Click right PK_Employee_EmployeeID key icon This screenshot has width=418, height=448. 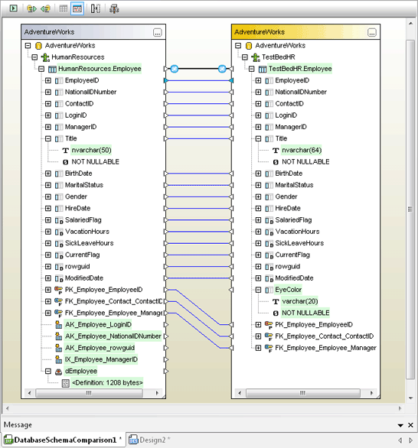coord(269,325)
